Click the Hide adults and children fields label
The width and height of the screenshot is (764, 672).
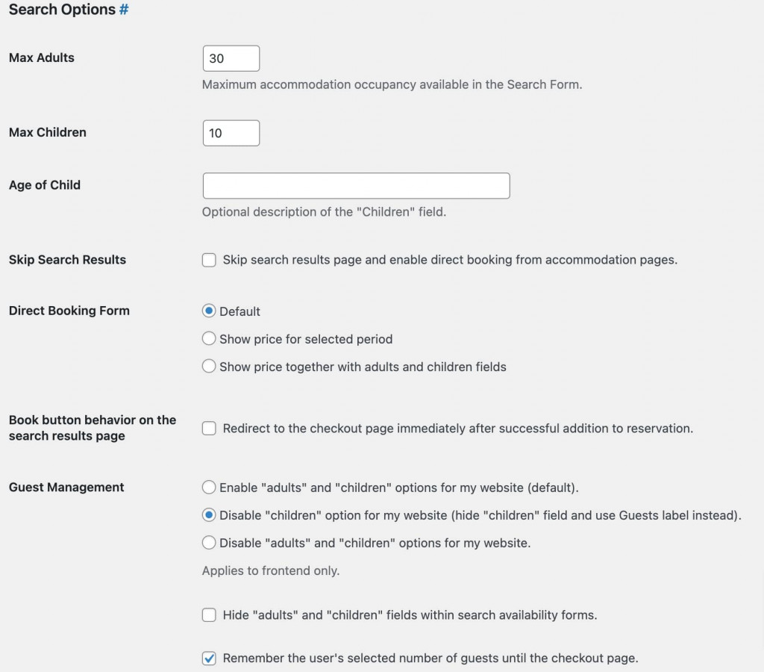click(x=410, y=615)
